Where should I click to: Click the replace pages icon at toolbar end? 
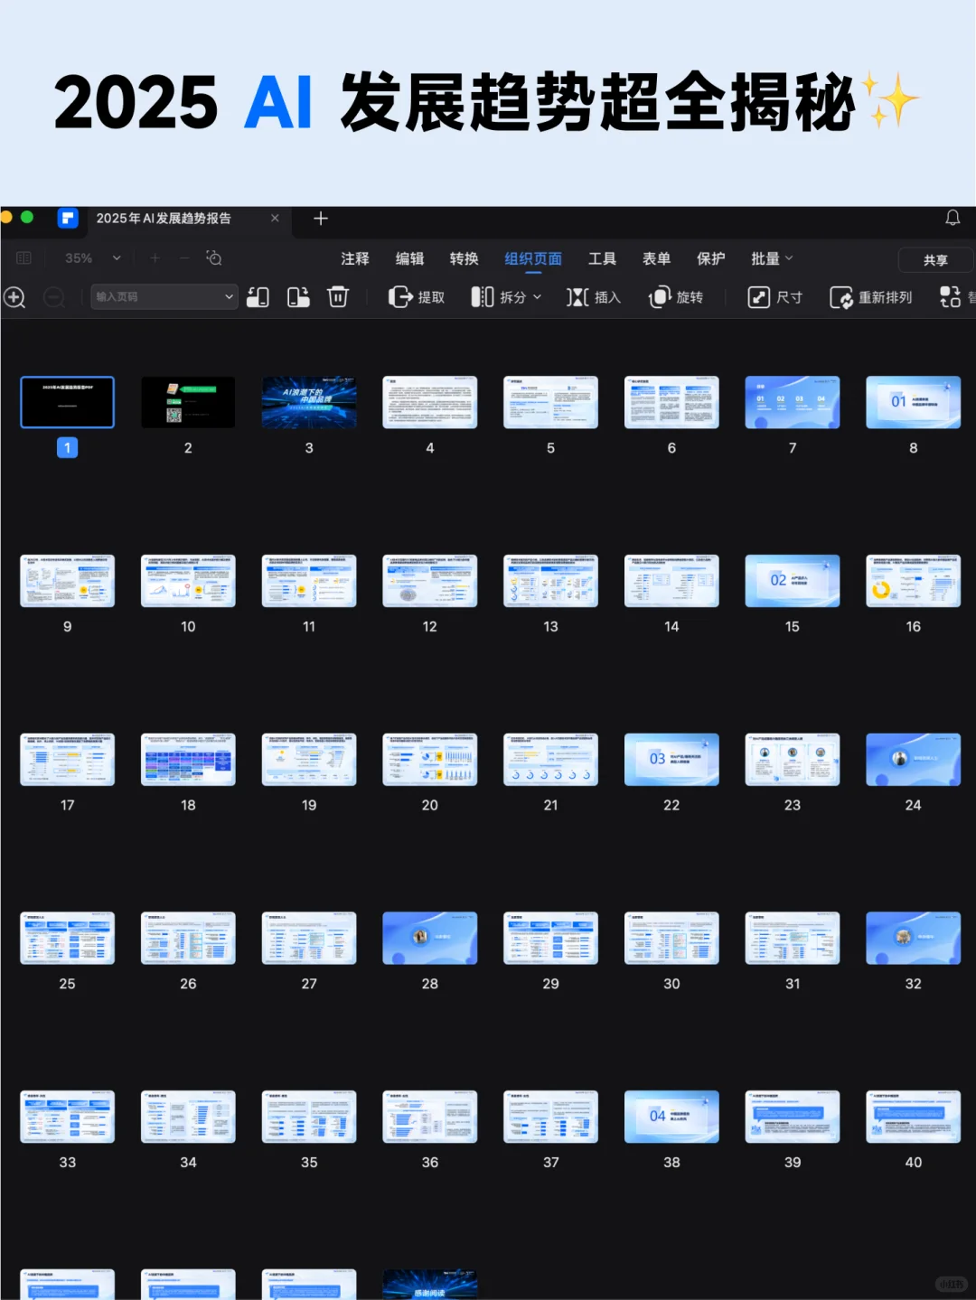951,297
